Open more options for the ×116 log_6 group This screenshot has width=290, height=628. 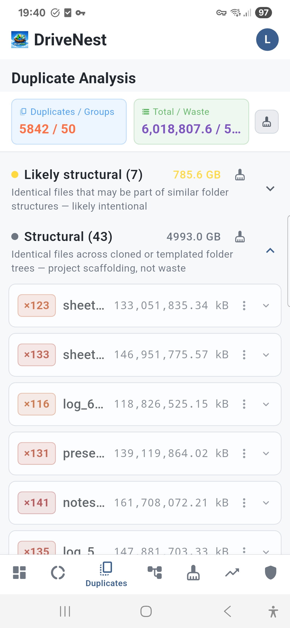pos(244,404)
